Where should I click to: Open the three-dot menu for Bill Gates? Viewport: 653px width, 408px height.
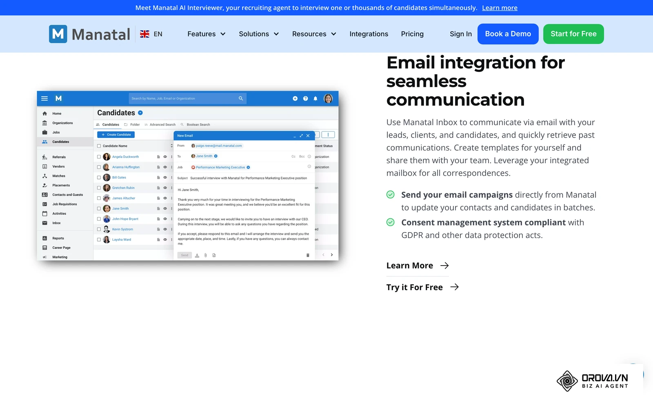(171, 177)
